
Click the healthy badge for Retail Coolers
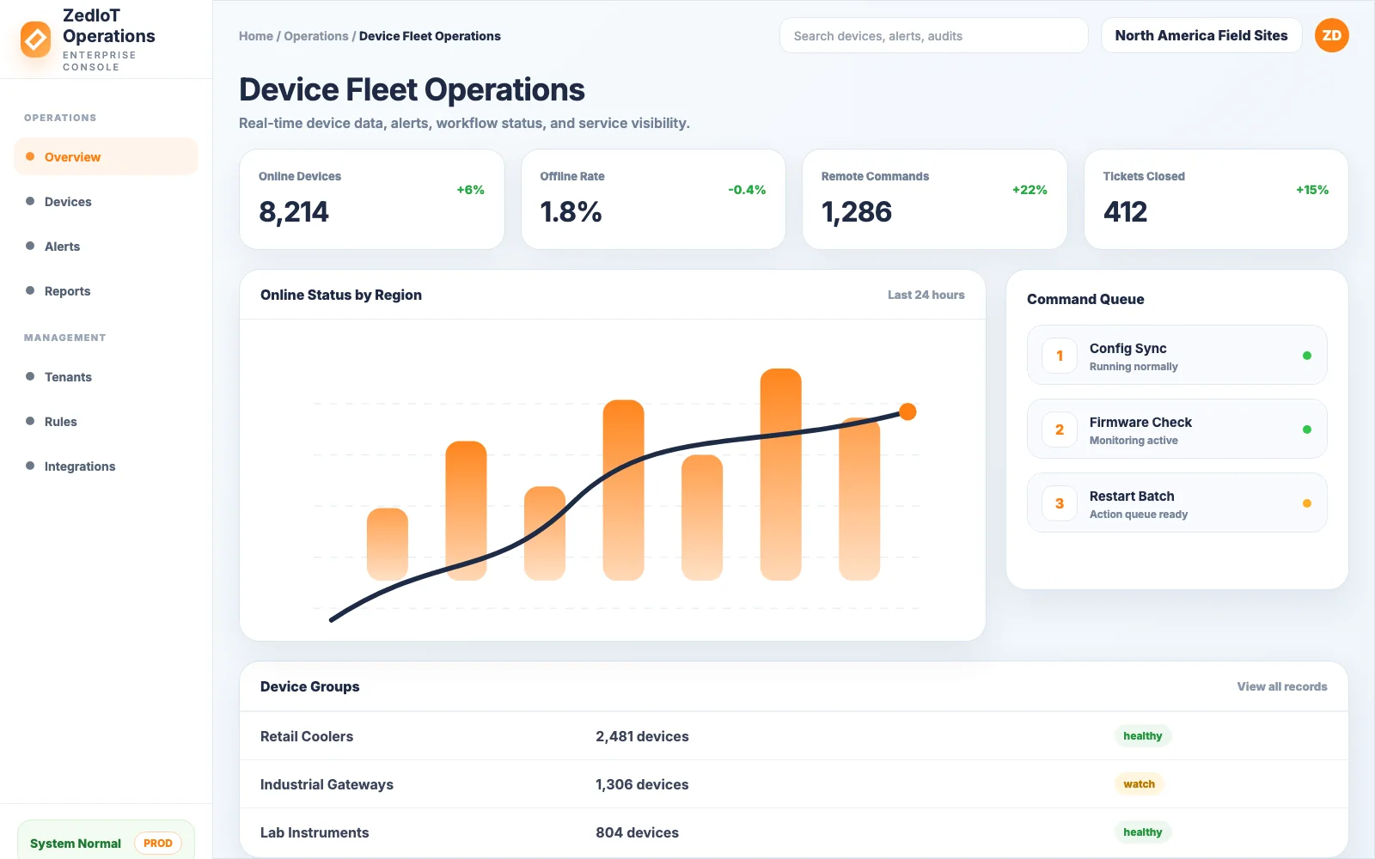(1142, 736)
